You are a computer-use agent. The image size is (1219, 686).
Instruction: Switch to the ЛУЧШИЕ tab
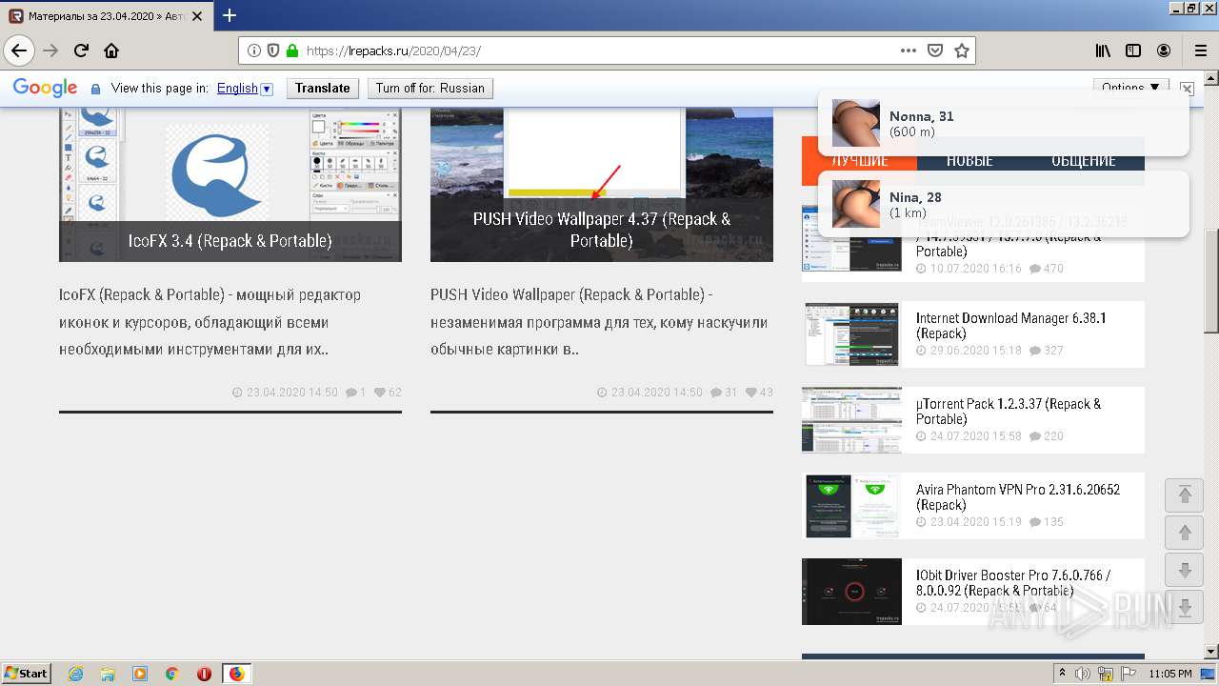pyautogui.click(x=859, y=160)
